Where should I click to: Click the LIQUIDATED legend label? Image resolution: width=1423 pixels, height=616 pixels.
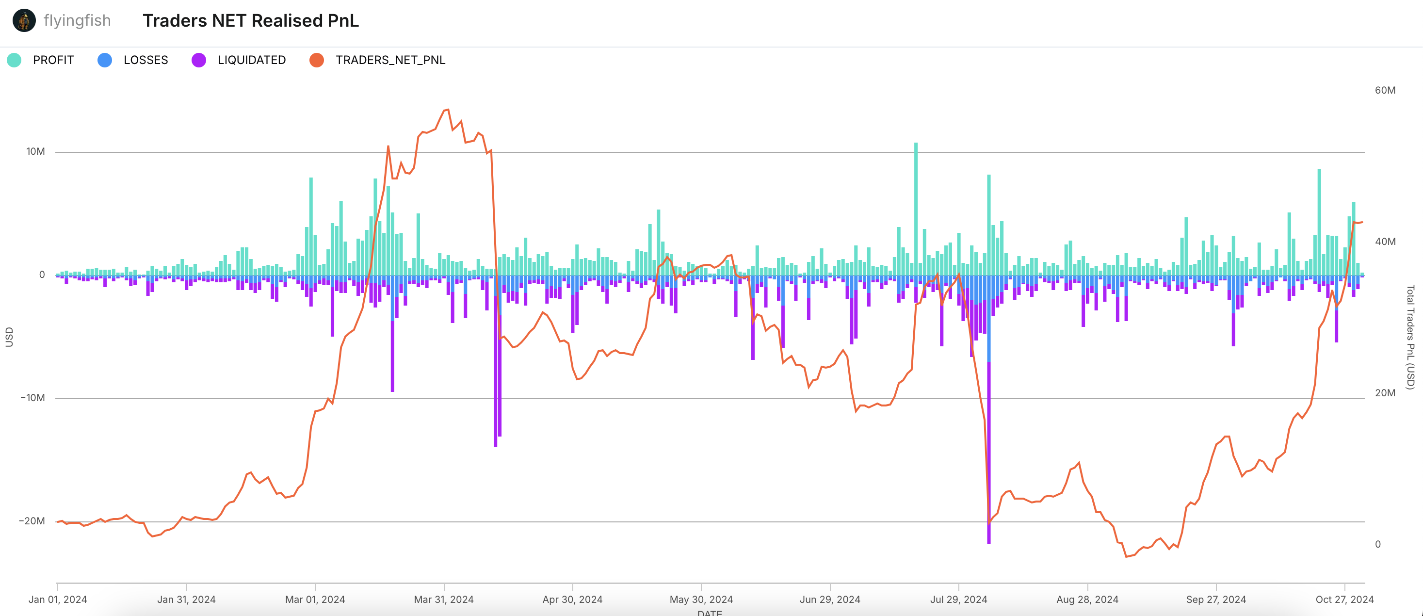pos(251,60)
